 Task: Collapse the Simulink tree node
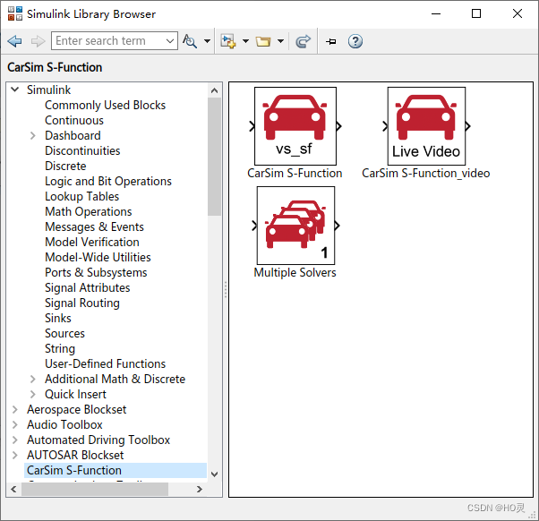tap(15, 90)
